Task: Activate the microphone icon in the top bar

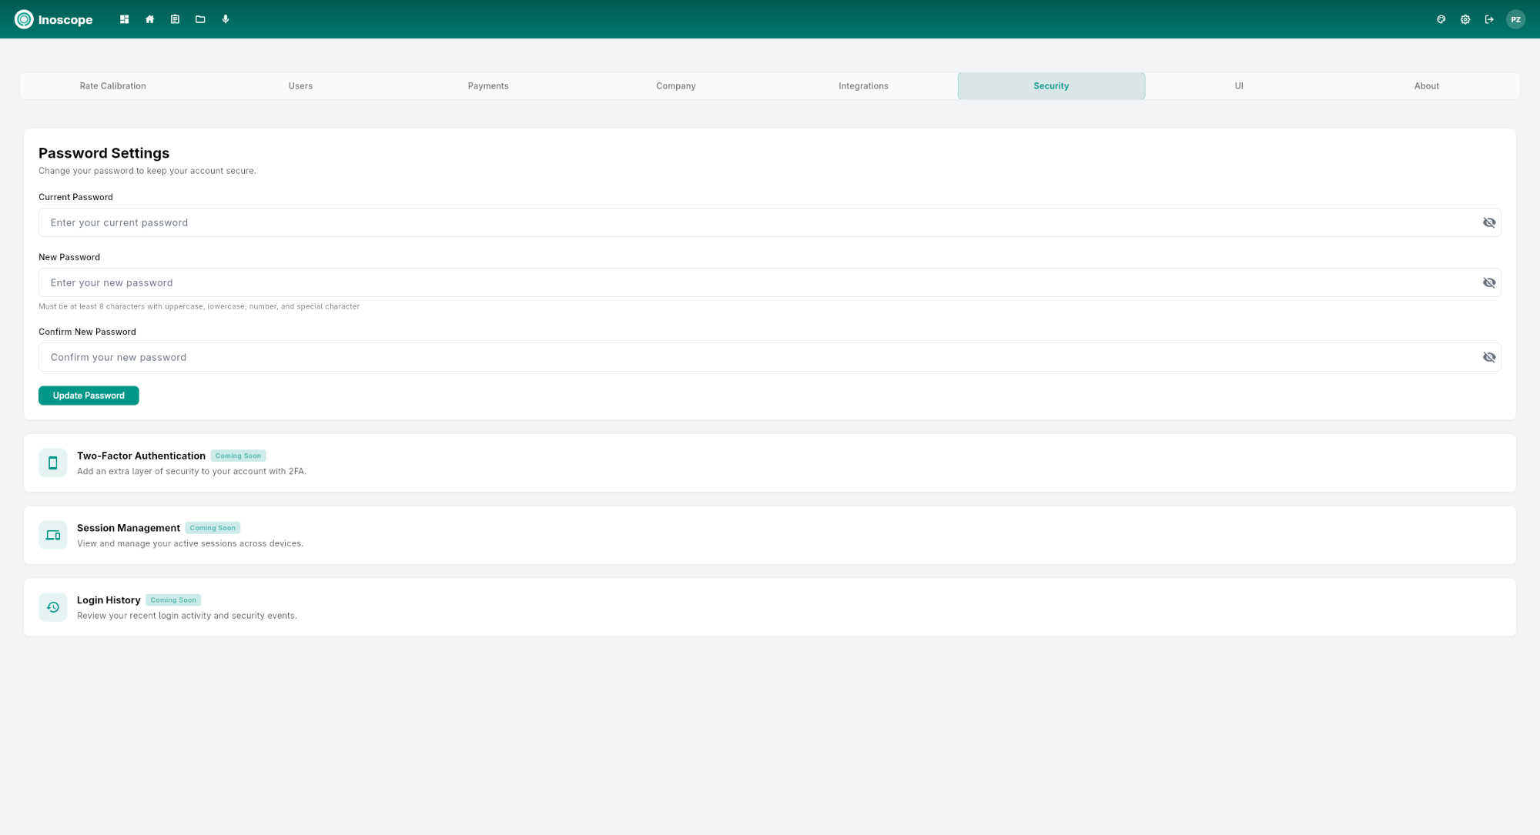Action: 226,19
